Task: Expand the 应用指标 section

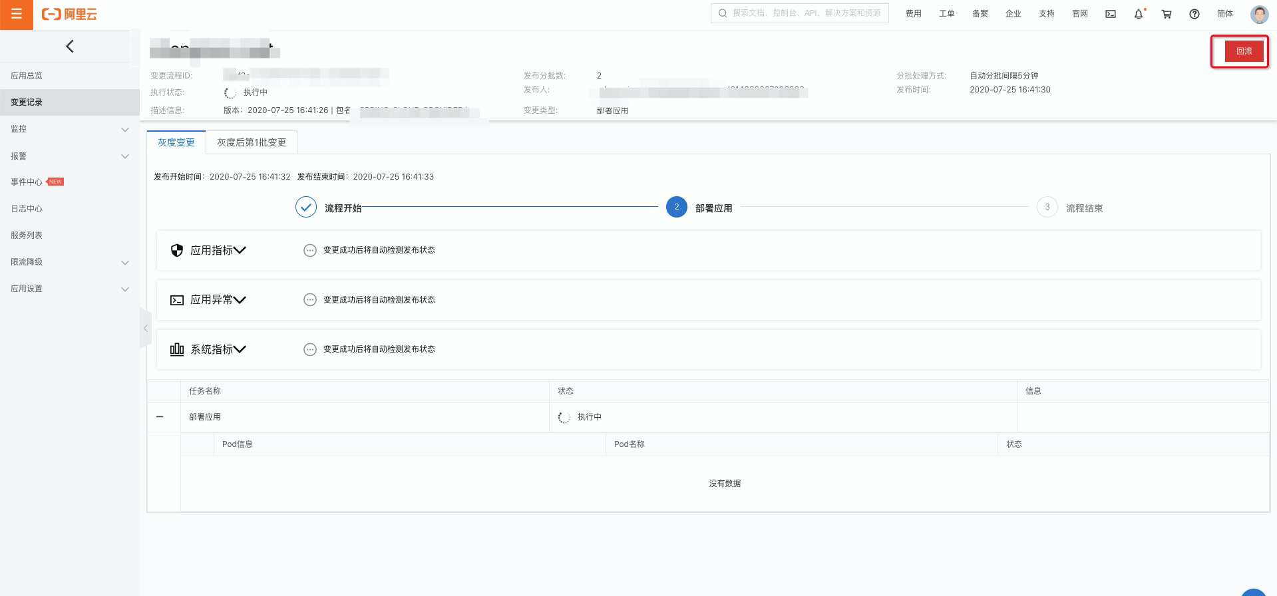Action: (240, 250)
